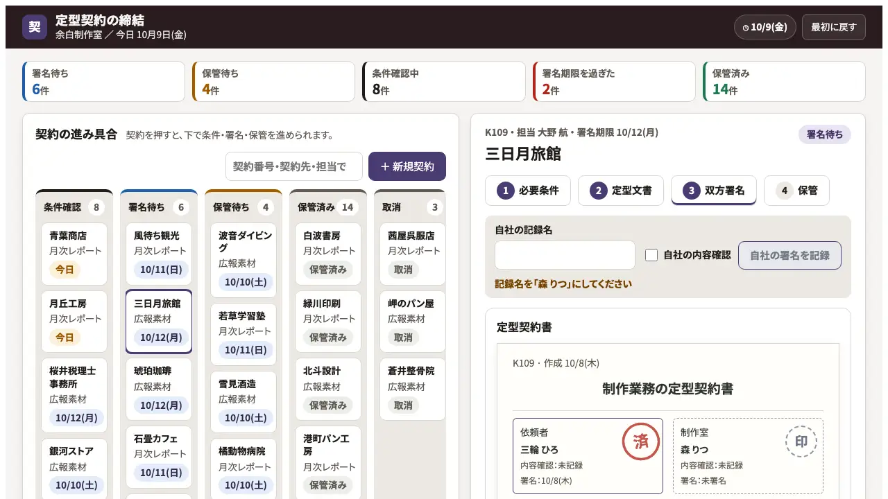This screenshot has height=499, width=888.
Task: Select the 橘動物病院 card
Action: pyautogui.click(x=244, y=469)
